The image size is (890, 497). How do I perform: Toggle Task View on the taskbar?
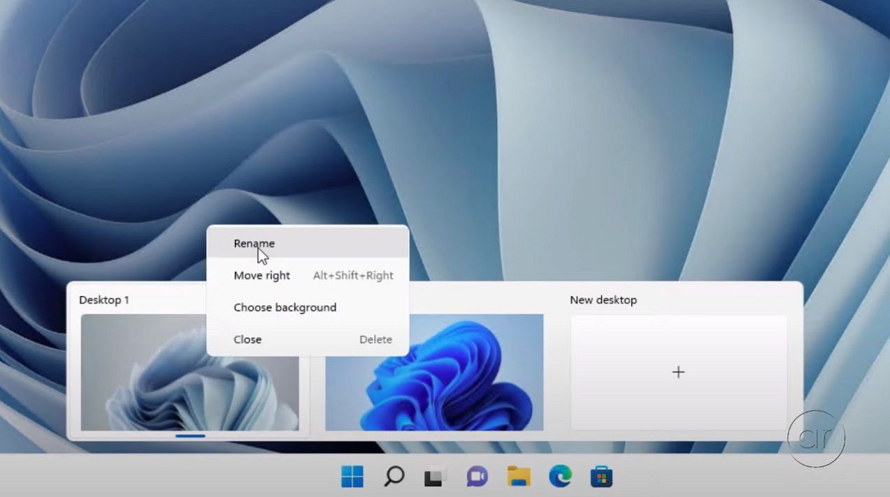click(x=436, y=477)
